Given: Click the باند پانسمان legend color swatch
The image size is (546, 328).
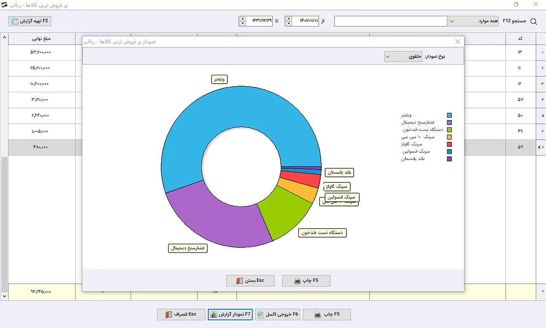Looking at the screenshot, I should tap(449, 159).
